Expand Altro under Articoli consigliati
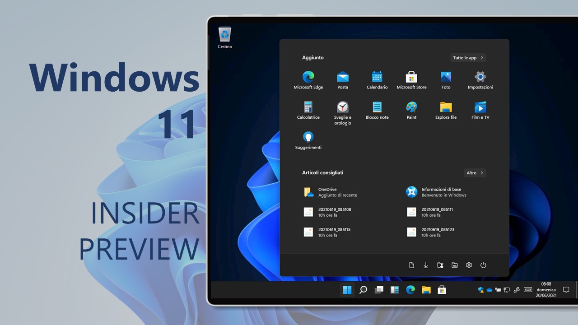Viewport: 578px width, 325px height. pos(475,172)
